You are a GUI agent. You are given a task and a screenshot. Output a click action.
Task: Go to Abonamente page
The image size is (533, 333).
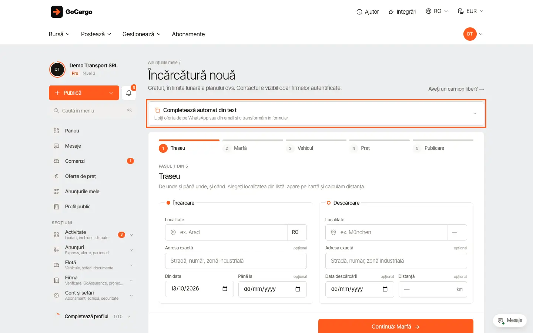188,34
